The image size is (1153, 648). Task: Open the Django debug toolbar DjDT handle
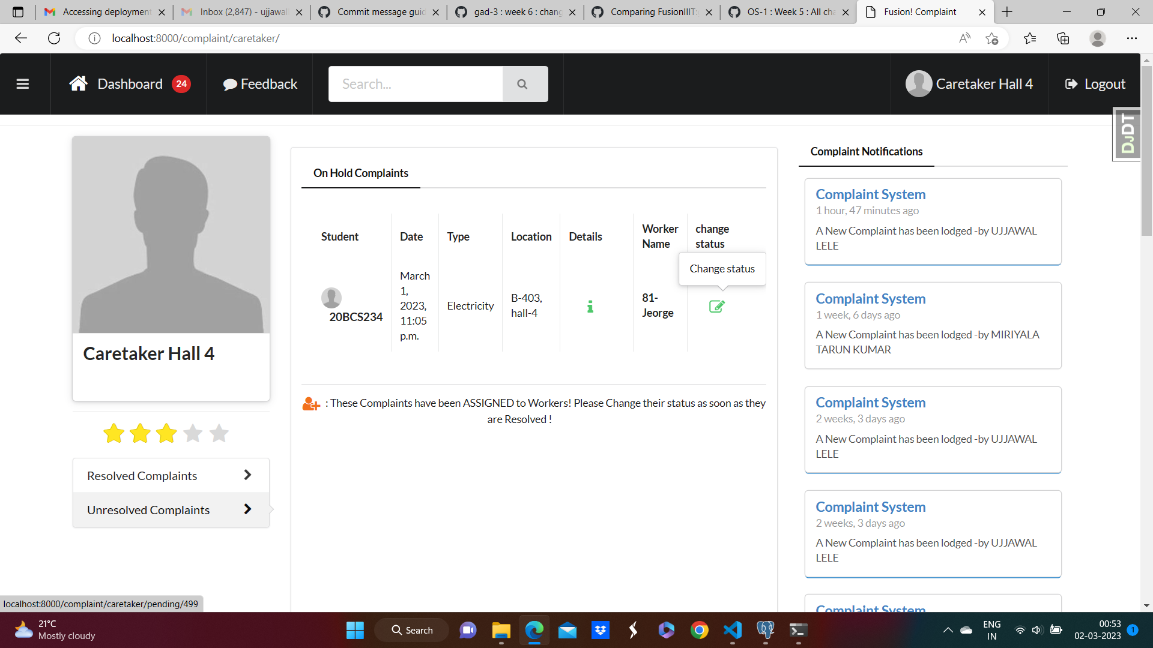[x=1127, y=134]
